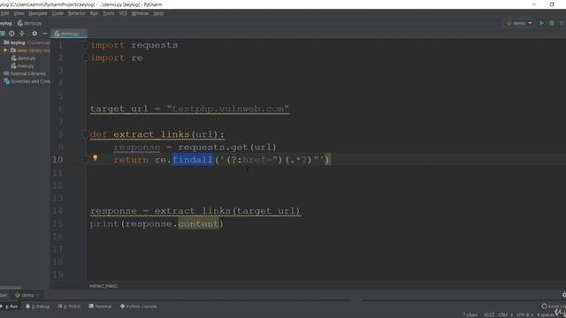Screen dimensions: 566x318
Task: Click the testphp.vulnweb.com string on line 6
Action: click(x=228, y=109)
